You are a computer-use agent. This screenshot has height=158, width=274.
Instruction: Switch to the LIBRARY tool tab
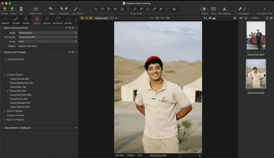(5, 21)
